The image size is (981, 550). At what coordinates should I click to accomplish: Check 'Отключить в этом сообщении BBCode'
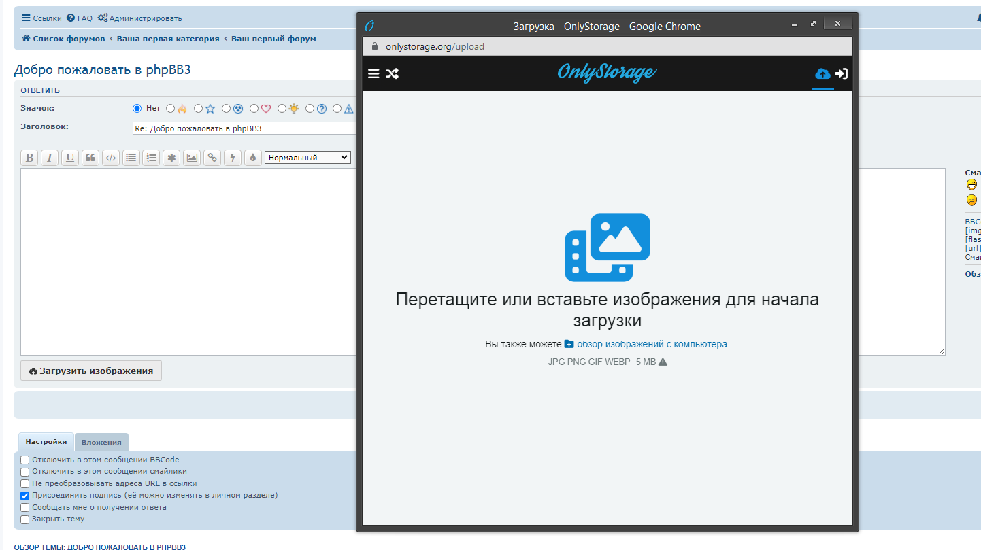[25, 460]
